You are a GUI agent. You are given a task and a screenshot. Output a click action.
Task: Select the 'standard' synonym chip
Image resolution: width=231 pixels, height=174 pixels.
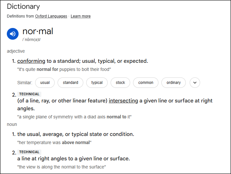coord(71,83)
